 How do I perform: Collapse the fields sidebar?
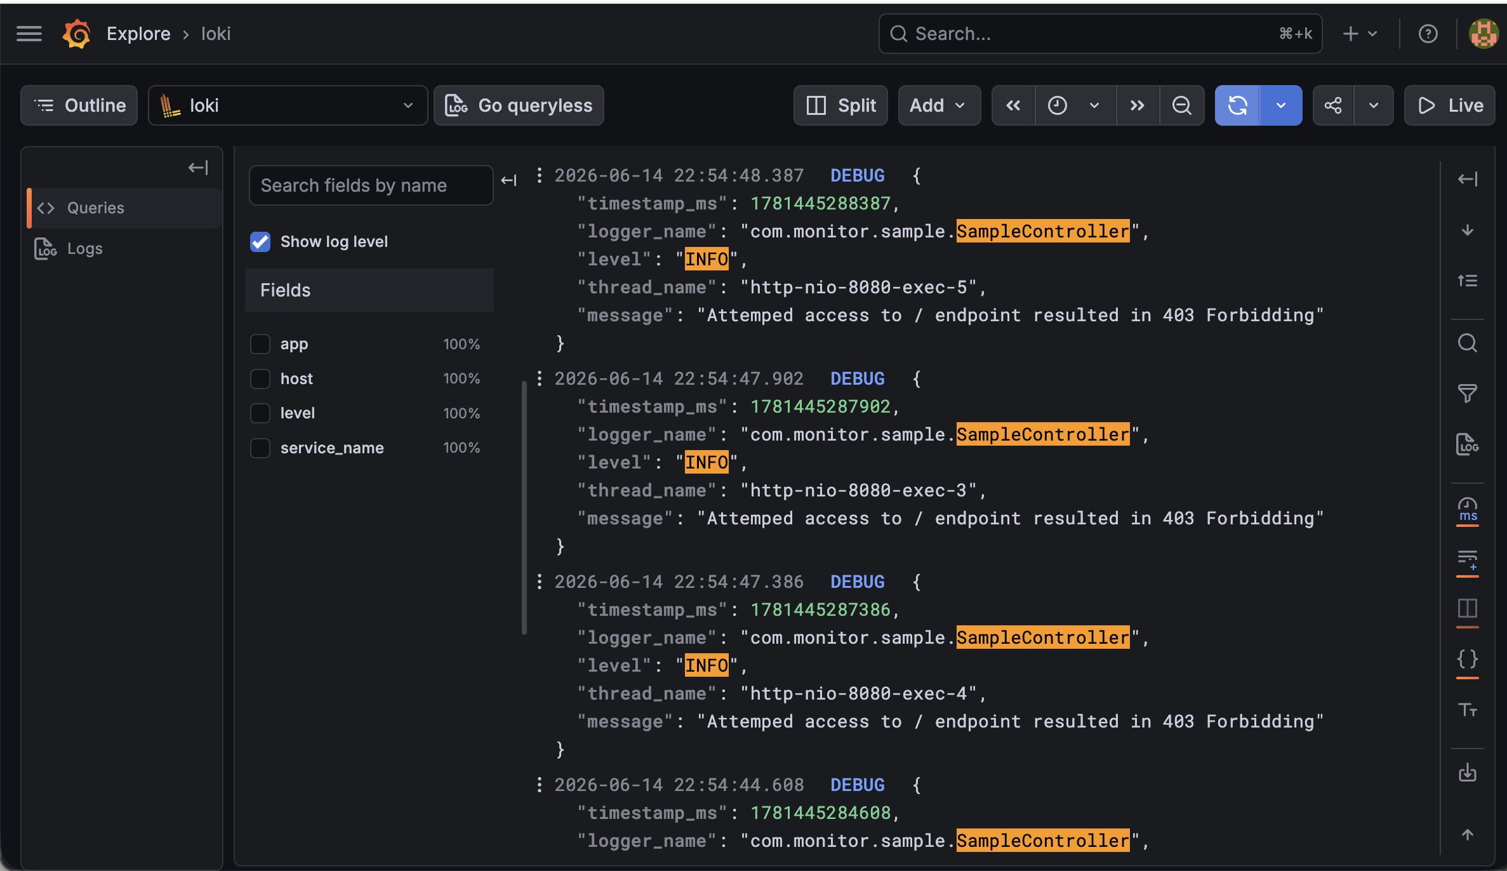tap(508, 181)
